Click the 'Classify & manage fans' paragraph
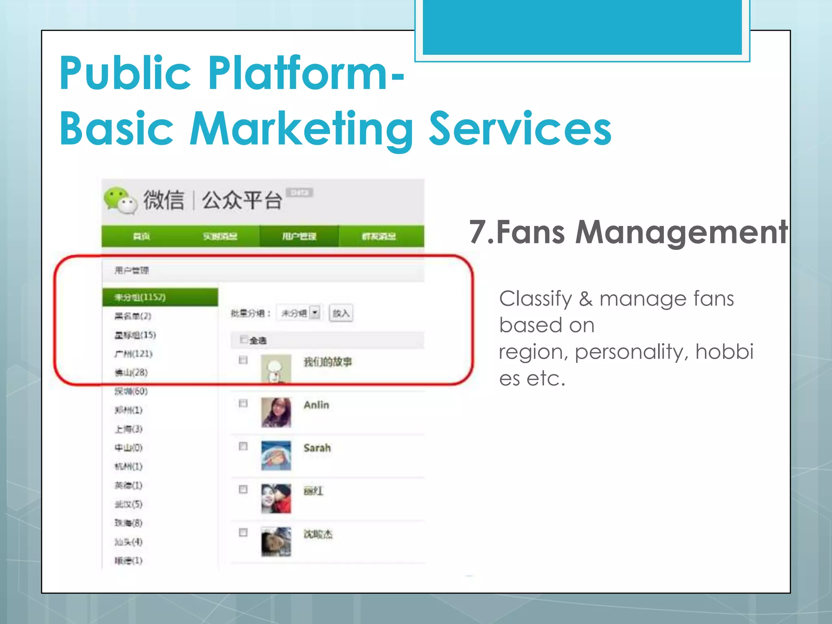Viewport: 832px width, 624px height. pos(626,338)
